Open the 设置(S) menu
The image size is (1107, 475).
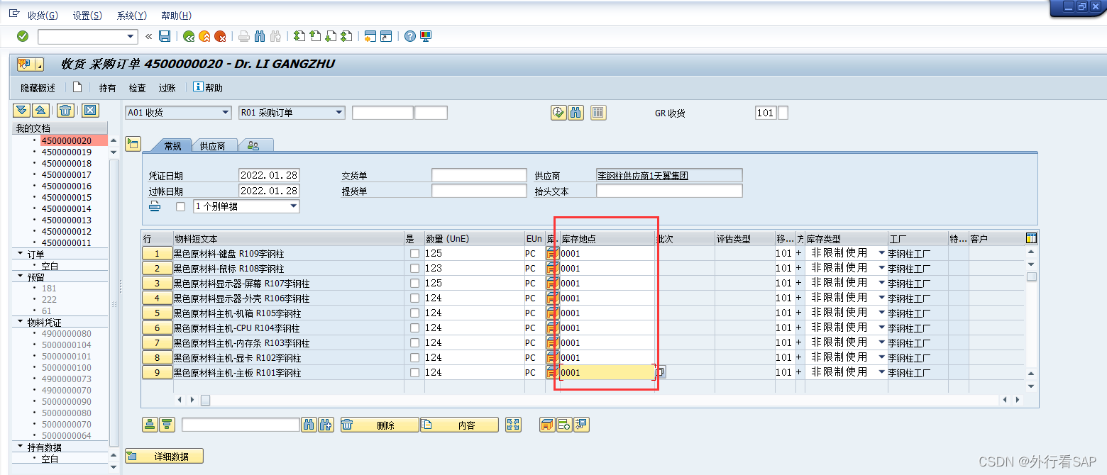pos(87,16)
